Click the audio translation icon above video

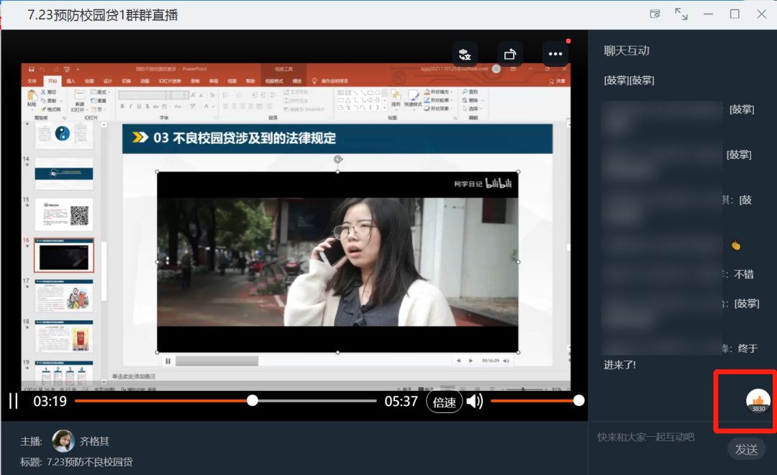click(465, 54)
